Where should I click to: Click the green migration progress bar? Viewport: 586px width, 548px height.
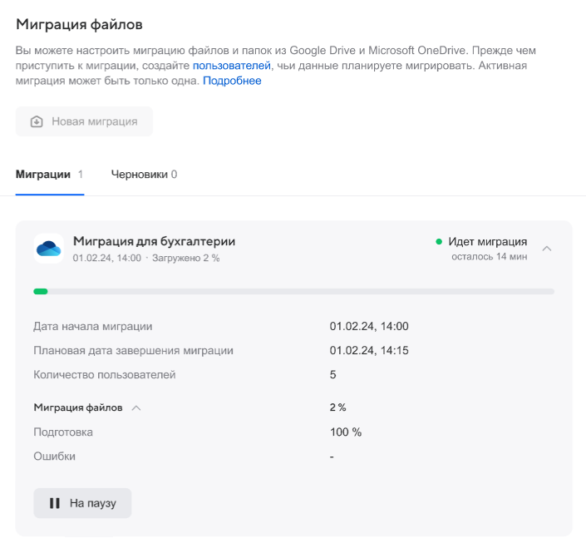click(41, 291)
